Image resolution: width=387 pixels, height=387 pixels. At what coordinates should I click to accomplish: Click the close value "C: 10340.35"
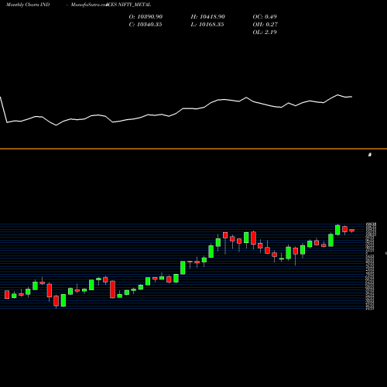(146, 25)
